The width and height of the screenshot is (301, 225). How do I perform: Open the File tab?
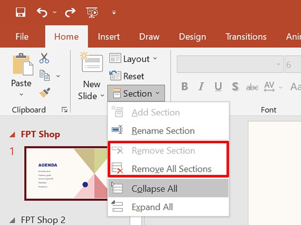coord(22,36)
